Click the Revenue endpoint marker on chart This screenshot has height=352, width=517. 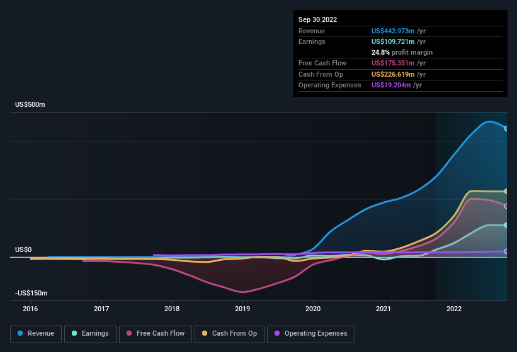(506, 129)
